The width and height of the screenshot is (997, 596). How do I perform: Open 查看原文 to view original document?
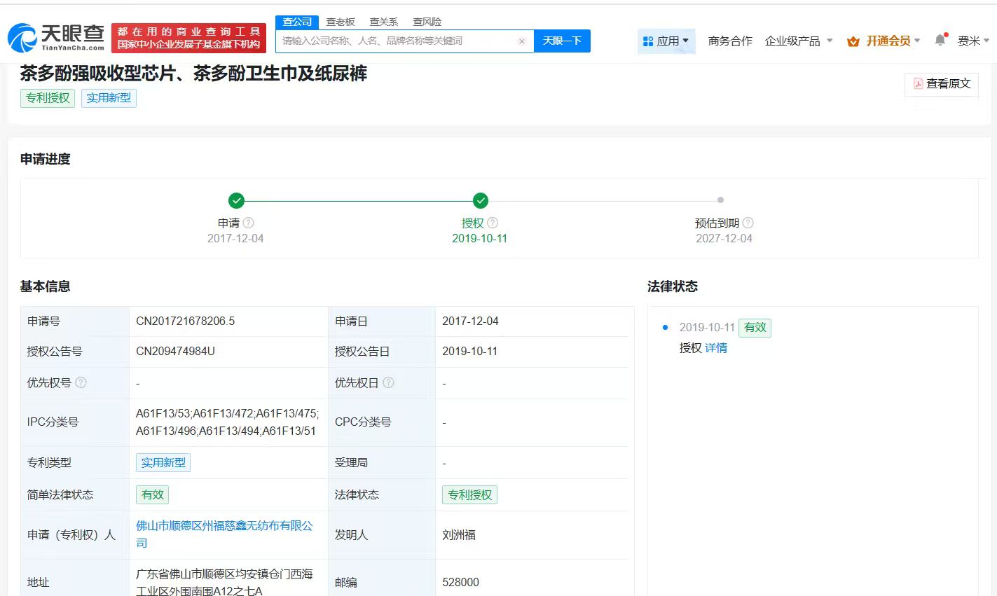942,83
